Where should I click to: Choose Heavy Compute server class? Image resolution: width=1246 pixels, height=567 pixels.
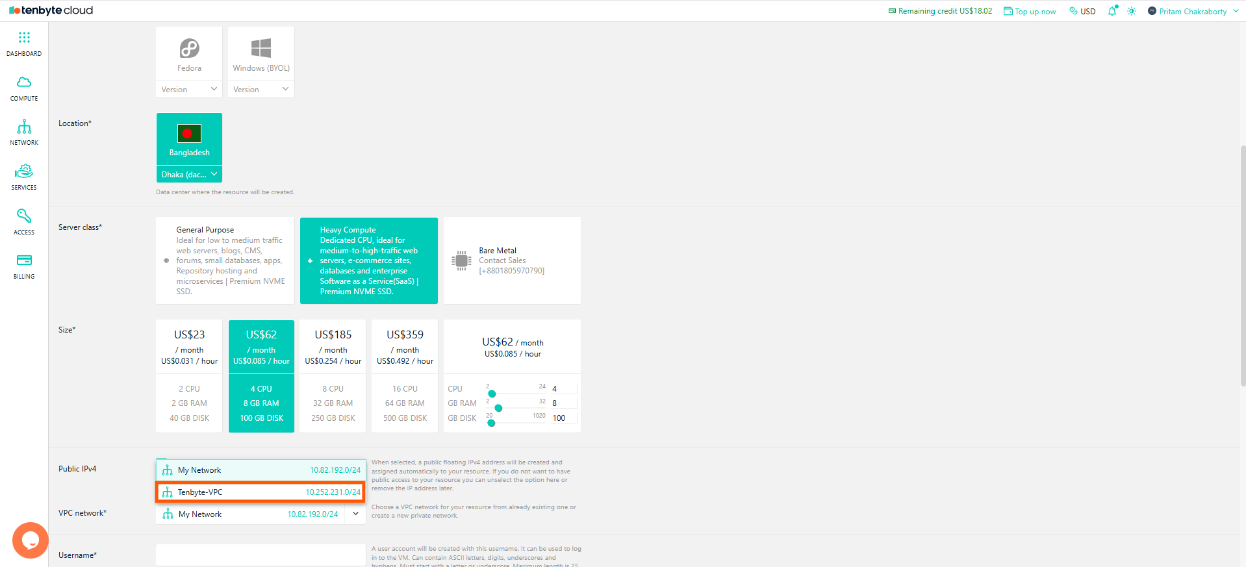pyautogui.click(x=369, y=260)
